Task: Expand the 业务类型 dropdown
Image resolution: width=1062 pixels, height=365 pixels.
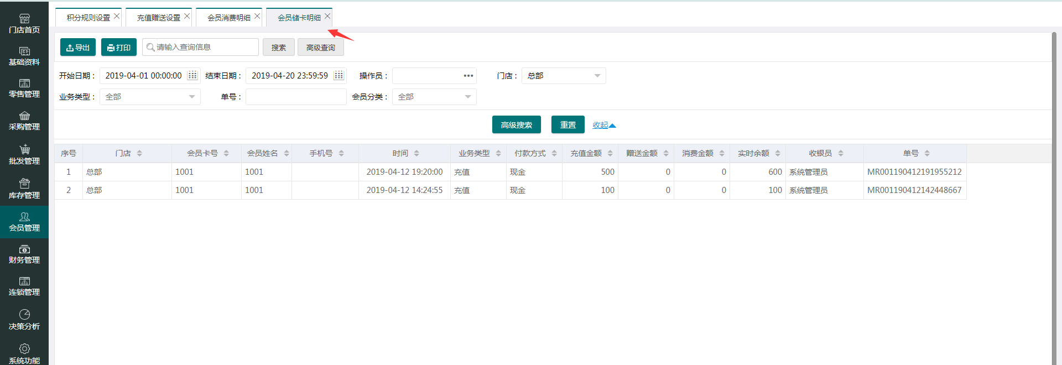Action: coord(150,97)
